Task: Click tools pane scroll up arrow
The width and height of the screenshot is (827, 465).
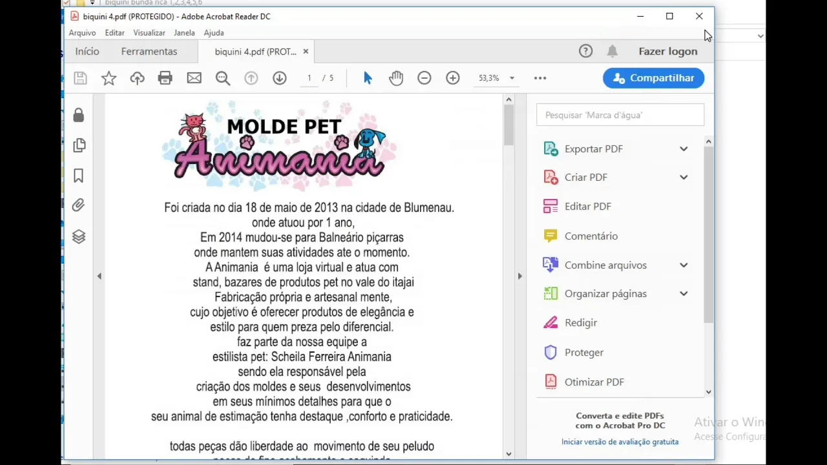Action: (x=709, y=141)
